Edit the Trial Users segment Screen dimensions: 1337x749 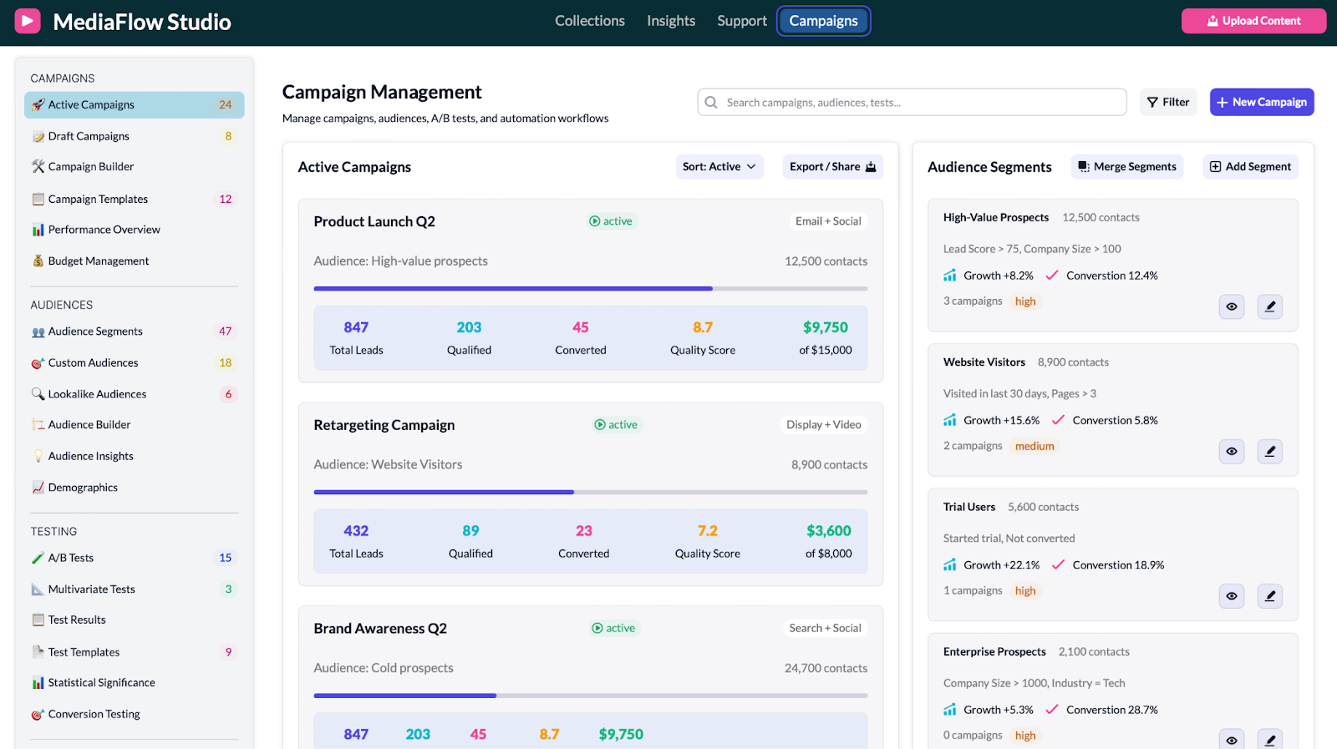[1269, 596]
